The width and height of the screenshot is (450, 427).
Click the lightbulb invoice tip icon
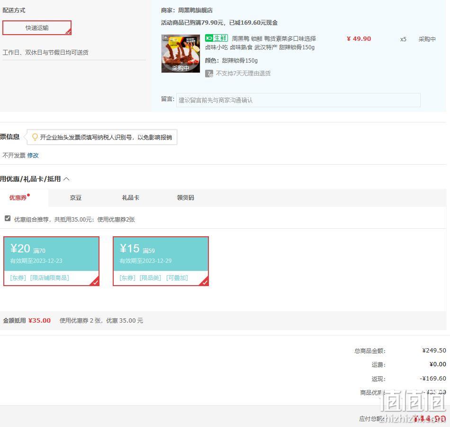[35, 137]
